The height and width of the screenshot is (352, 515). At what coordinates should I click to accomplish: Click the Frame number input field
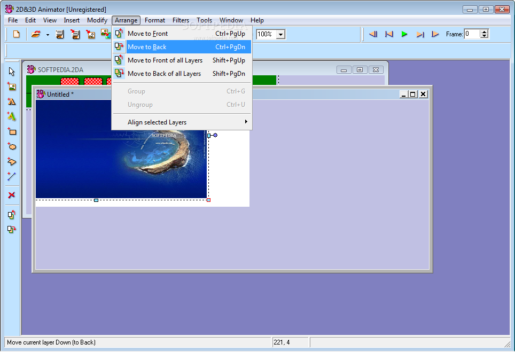click(x=472, y=34)
